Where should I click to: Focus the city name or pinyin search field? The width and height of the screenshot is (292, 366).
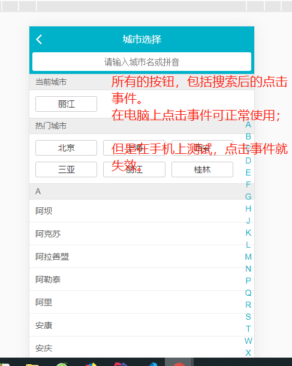coord(142,62)
